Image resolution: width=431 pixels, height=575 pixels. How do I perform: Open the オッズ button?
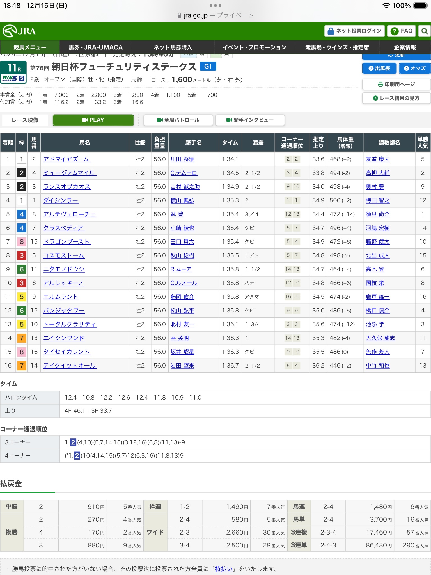(414, 68)
